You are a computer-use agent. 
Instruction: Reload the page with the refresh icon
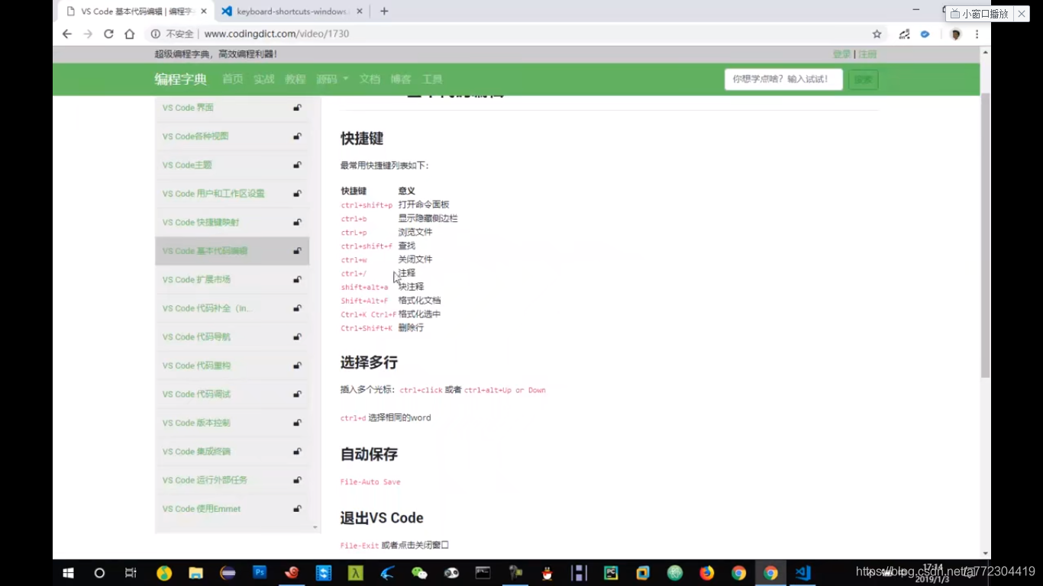(108, 34)
